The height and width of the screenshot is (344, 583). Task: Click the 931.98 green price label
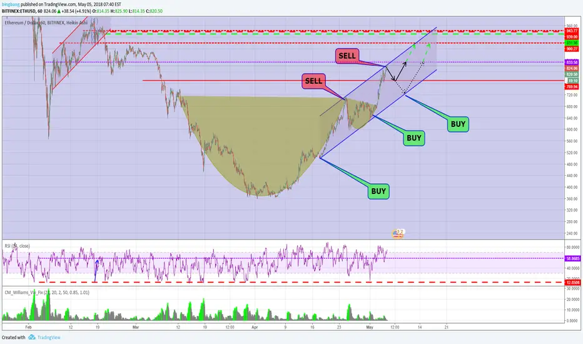572,43
